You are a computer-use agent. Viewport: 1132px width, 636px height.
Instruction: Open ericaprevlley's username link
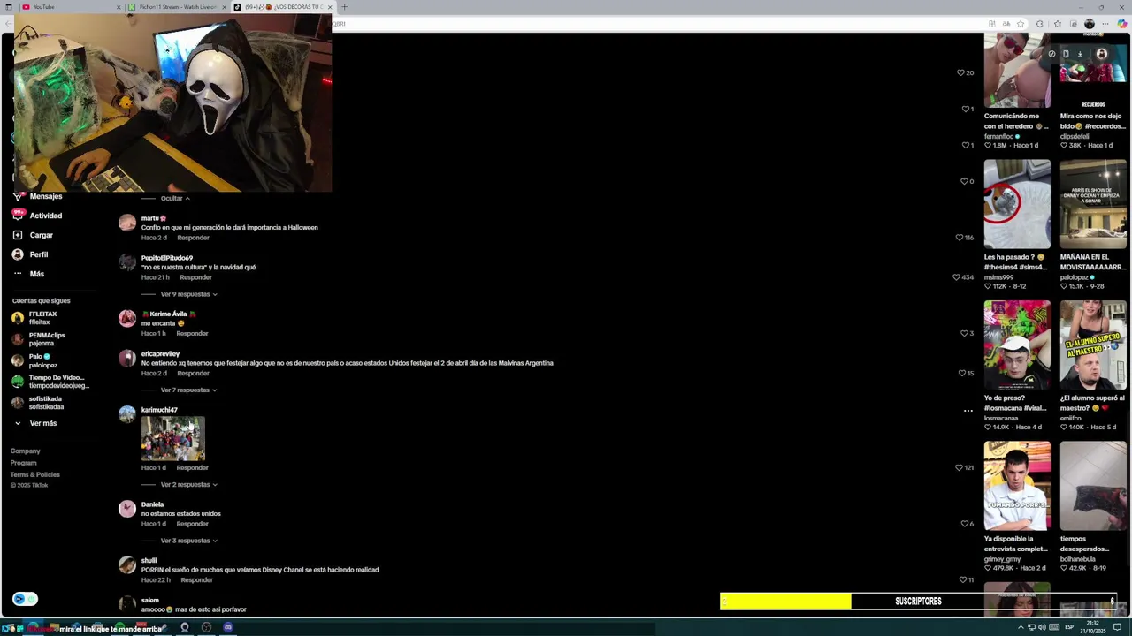[160, 354]
